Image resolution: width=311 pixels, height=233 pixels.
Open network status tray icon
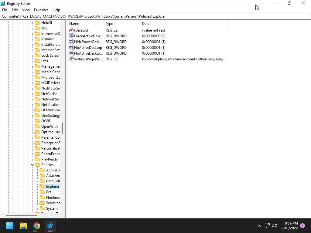(267, 226)
